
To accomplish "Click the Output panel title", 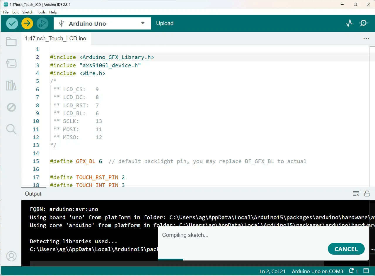I will (x=33, y=194).
